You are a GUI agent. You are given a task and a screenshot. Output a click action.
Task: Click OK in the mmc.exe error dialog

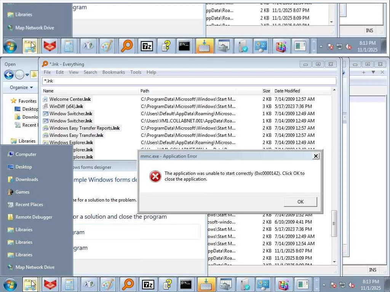point(300,202)
